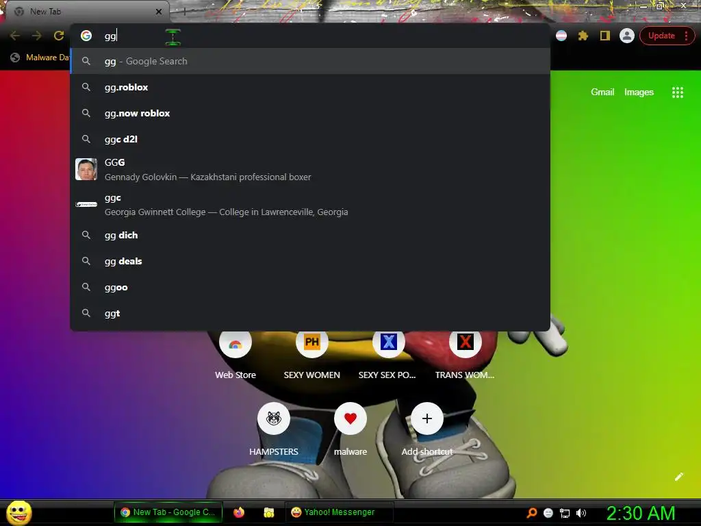
Task: Select 'gg - Google Search' suggestion
Action: [x=310, y=61]
